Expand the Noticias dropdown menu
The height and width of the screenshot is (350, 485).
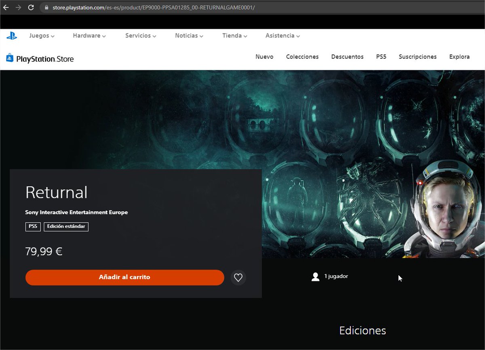tap(189, 36)
